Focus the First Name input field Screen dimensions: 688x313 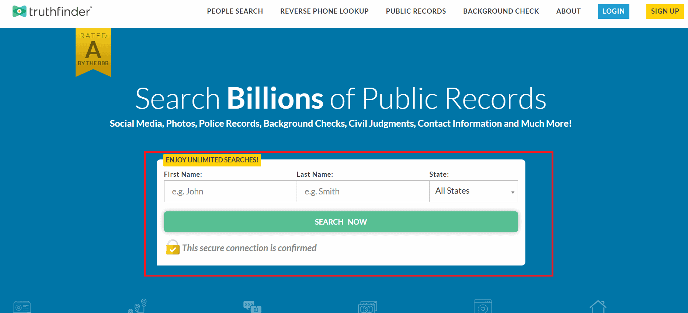pyautogui.click(x=230, y=191)
